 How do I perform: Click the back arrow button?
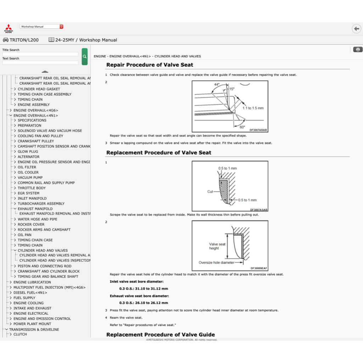(x=356, y=29)
